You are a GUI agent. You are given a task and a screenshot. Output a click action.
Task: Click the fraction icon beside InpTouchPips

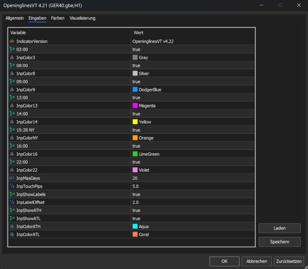click(x=12, y=186)
